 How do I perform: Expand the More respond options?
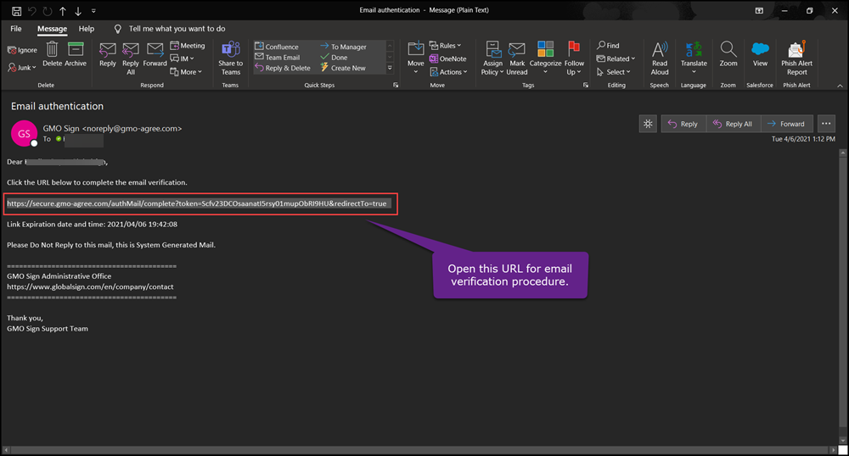pos(186,72)
